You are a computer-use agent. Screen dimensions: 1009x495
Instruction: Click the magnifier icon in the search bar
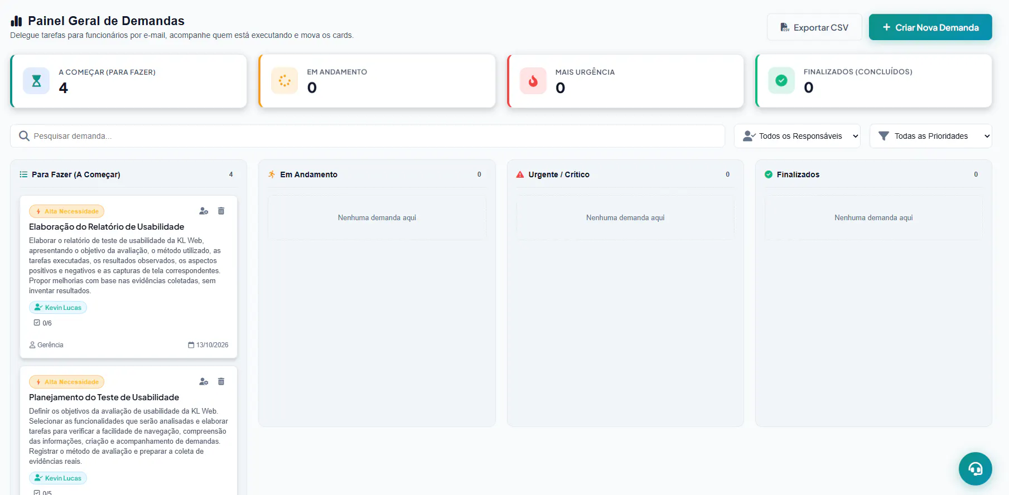coord(24,136)
